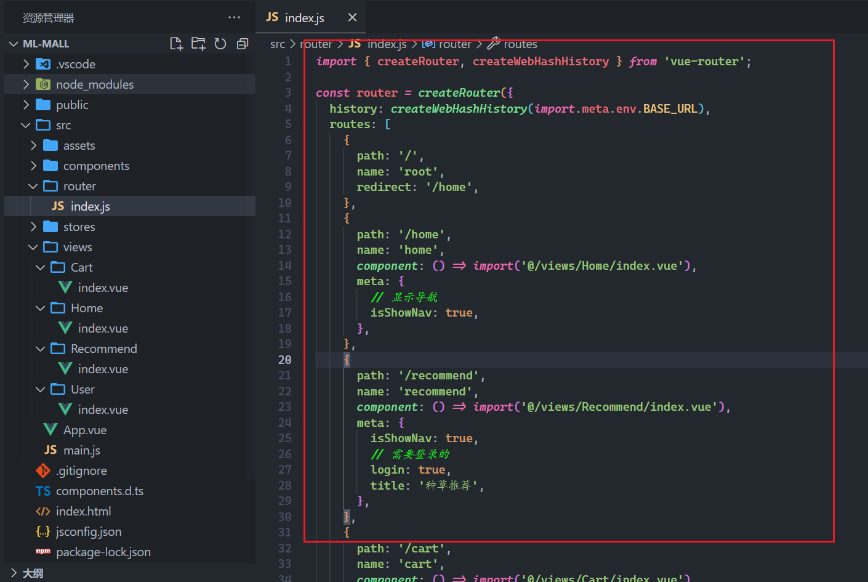Screen dimensions: 868x582
Task: Open package-lock.json from the file tree
Action: point(103,552)
